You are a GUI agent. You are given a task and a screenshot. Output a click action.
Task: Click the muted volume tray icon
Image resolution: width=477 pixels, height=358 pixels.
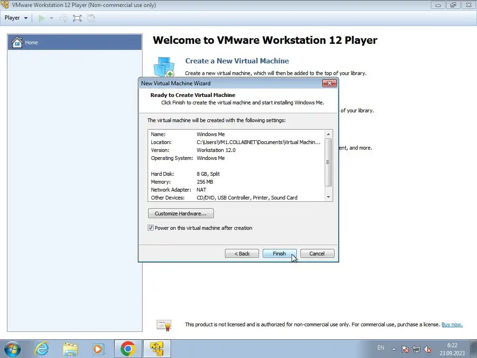click(x=428, y=349)
